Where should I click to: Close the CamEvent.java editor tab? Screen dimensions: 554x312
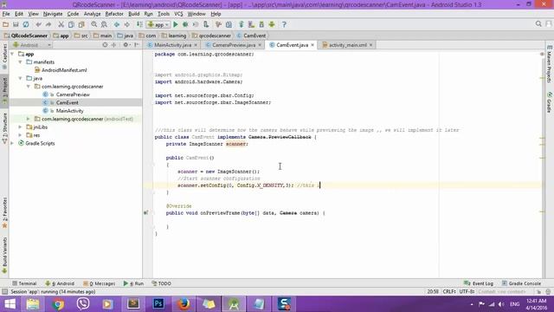[312, 45]
